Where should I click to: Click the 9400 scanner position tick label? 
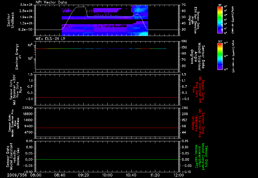tap(28, 126)
